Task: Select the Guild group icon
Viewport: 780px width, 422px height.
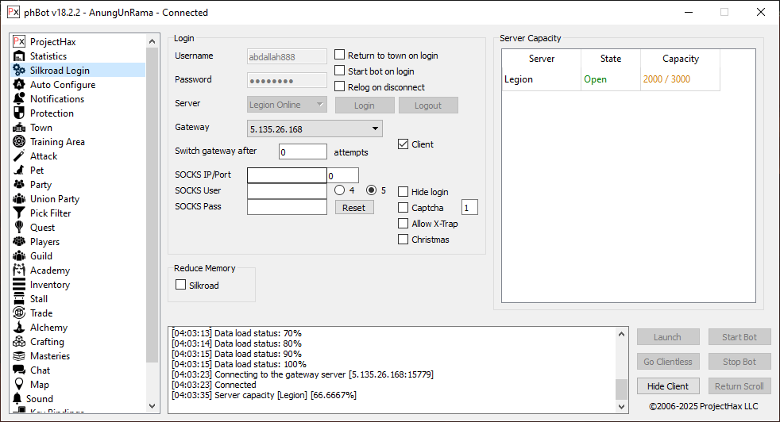Action: click(x=19, y=256)
